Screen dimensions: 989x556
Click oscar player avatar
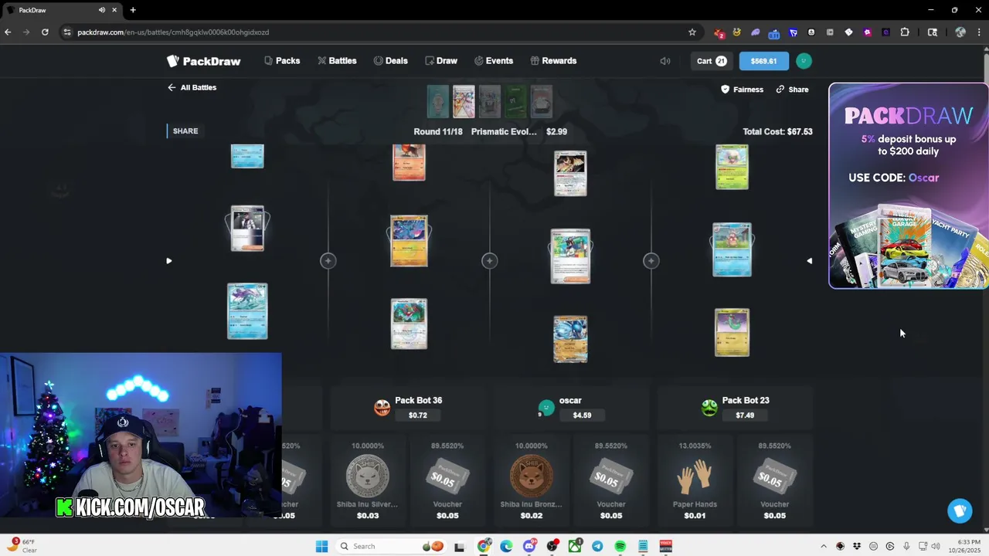(x=546, y=408)
